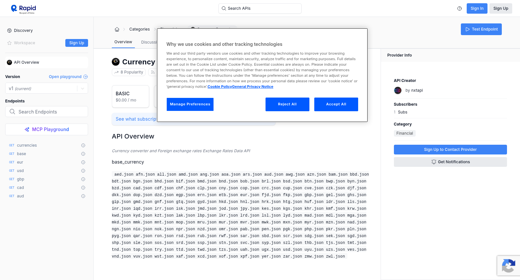Click Sign Up to Contact Provider
Image resolution: width=520 pixels, height=280 pixels.
click(x=450, y=150)
